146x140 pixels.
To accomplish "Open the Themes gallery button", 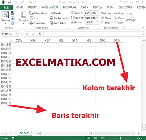I will pos(6,18).
